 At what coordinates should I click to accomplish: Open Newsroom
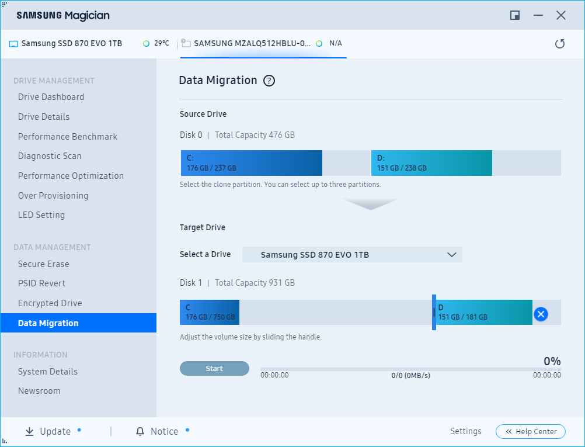coord(39,391)
